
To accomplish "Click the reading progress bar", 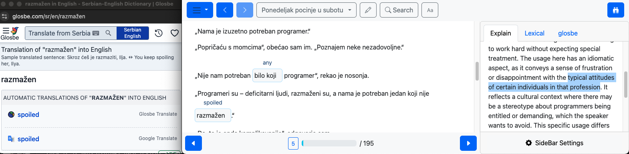I will [329, 143].
